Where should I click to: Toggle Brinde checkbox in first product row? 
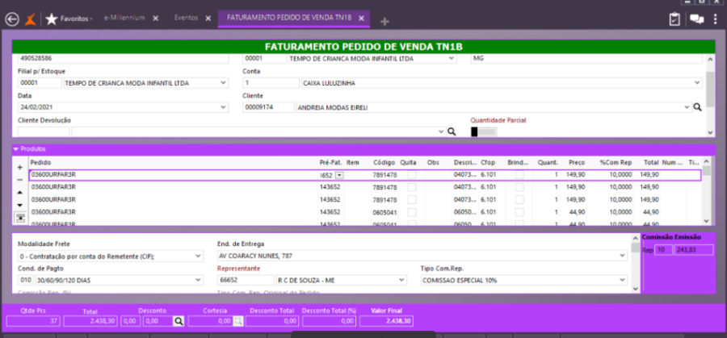[519, 174]
